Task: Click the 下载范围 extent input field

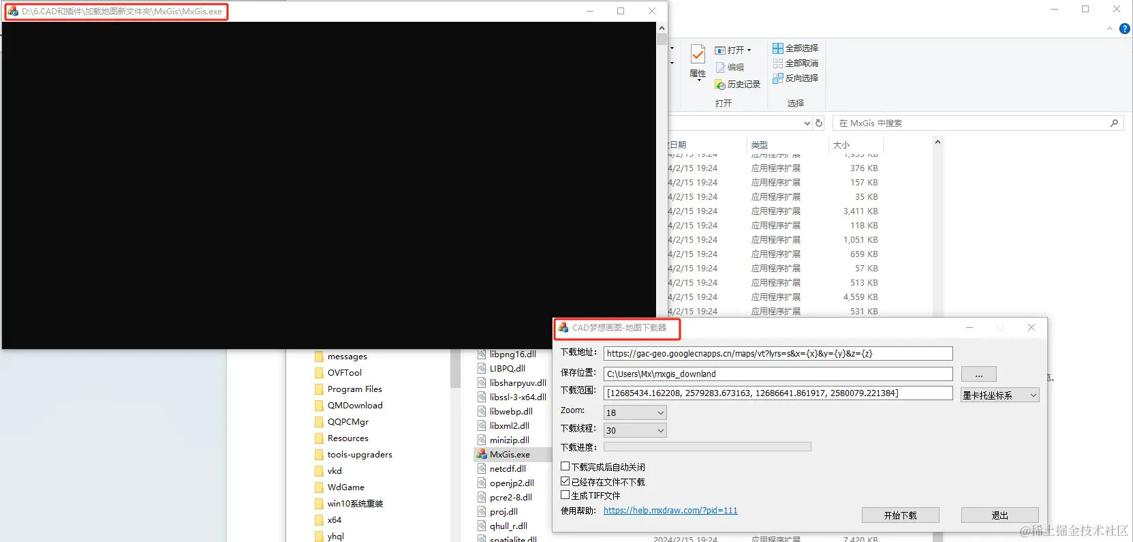Action: click(x=778, y=393)
